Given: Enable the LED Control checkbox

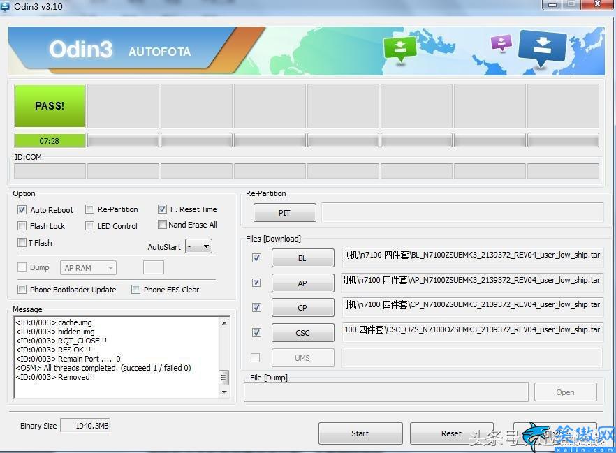Looking at the screenshot, I should tap(89, 225).
